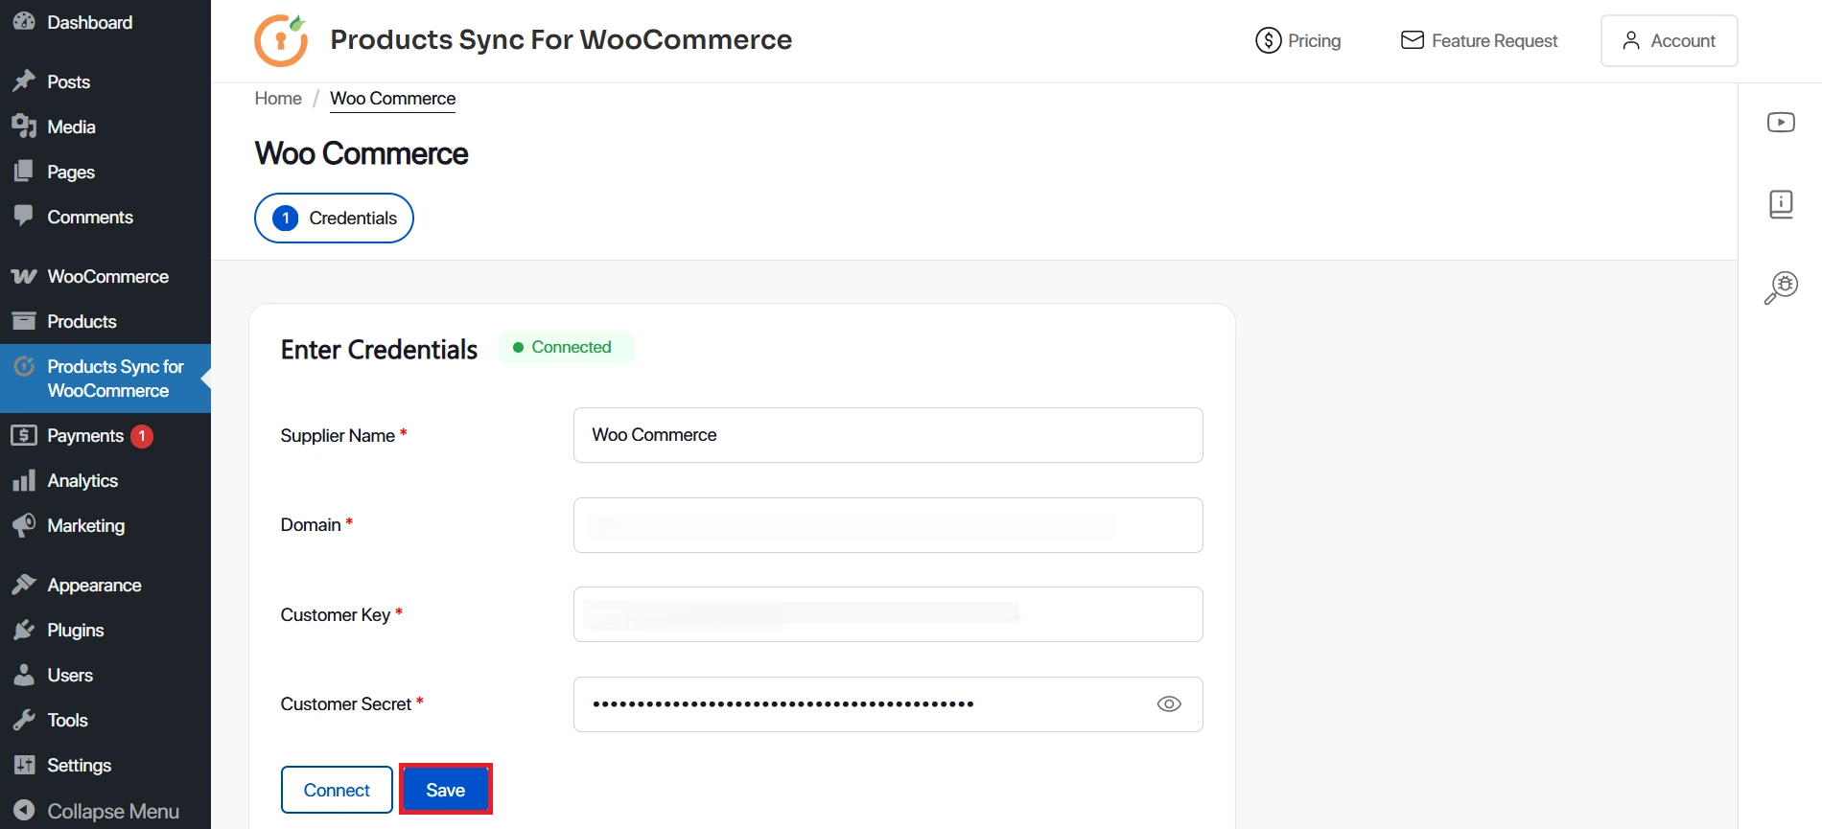Viewport: 1822px width, 829px height.
Task: Click the Connect button
Action: 337,790
